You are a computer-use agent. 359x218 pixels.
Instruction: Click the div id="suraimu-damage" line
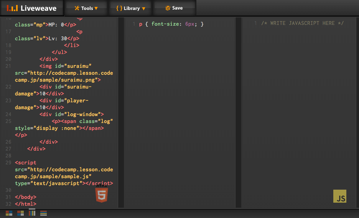coord(53,90)
